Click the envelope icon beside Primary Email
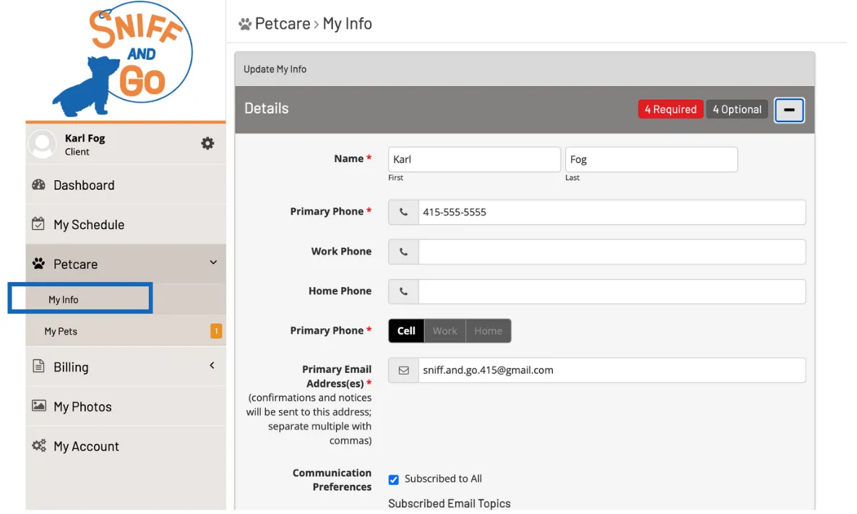The height and width of the screenshot is (514, 857). point(403,370)
